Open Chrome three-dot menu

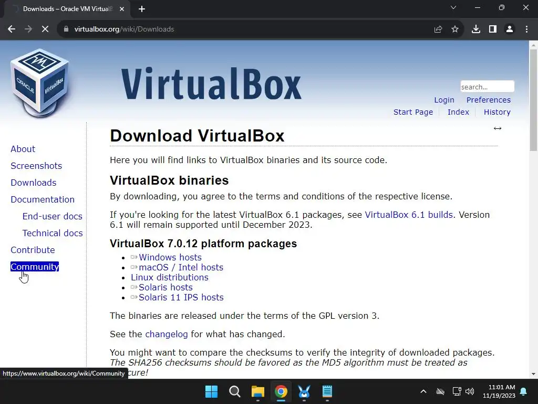coord(526,29)
